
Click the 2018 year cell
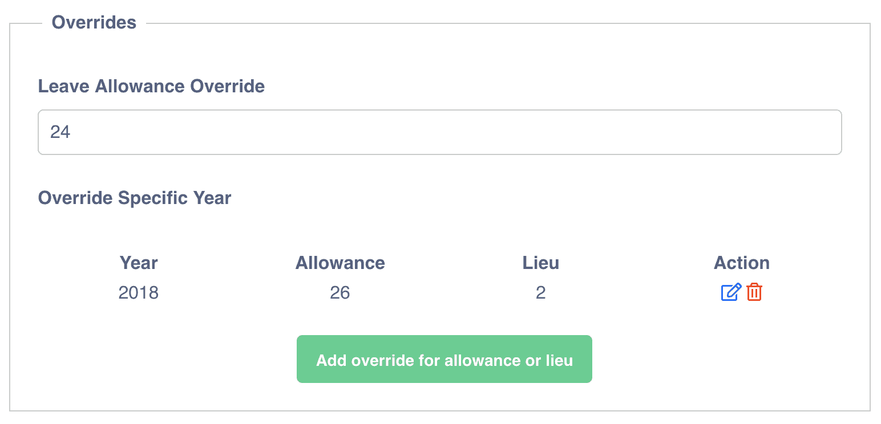pos(139,292)
